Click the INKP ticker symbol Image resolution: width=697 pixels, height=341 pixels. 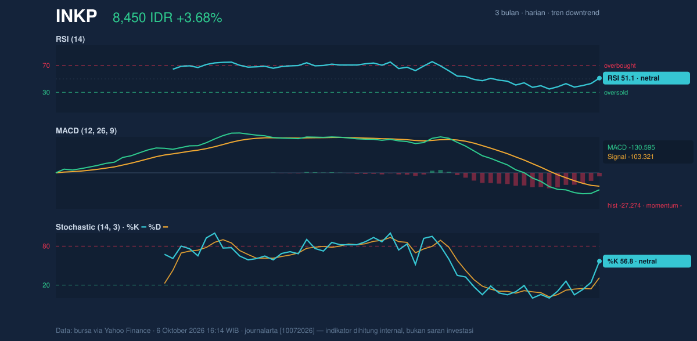click(76, 17)
